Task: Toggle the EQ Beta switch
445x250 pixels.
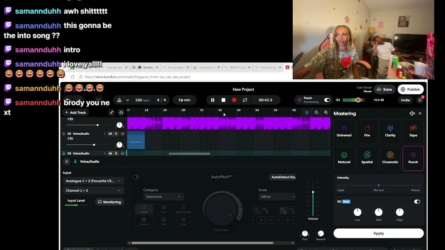Action: click(x=417, y=202)
